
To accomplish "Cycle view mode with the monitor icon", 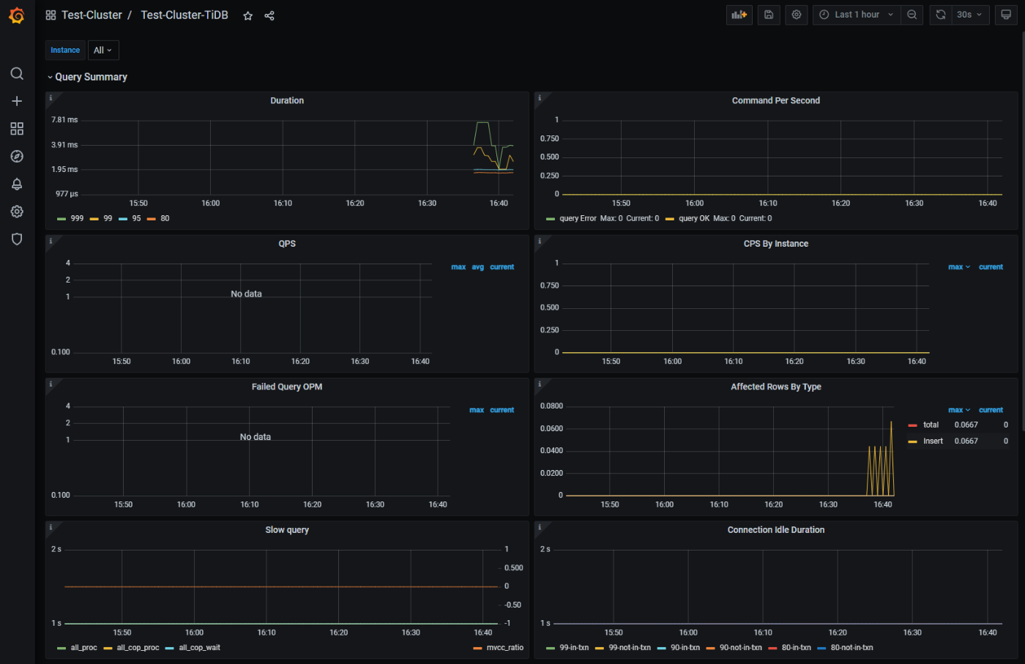I will click(1006, 15).
